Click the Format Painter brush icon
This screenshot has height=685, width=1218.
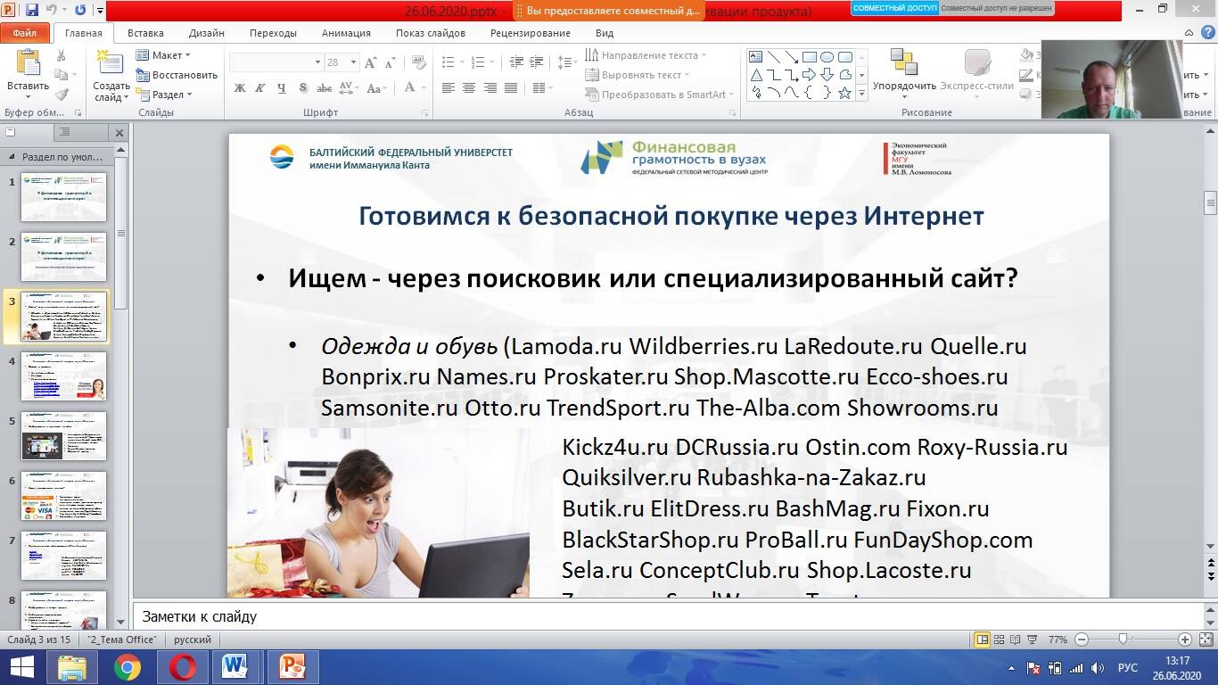click(62, 95)
